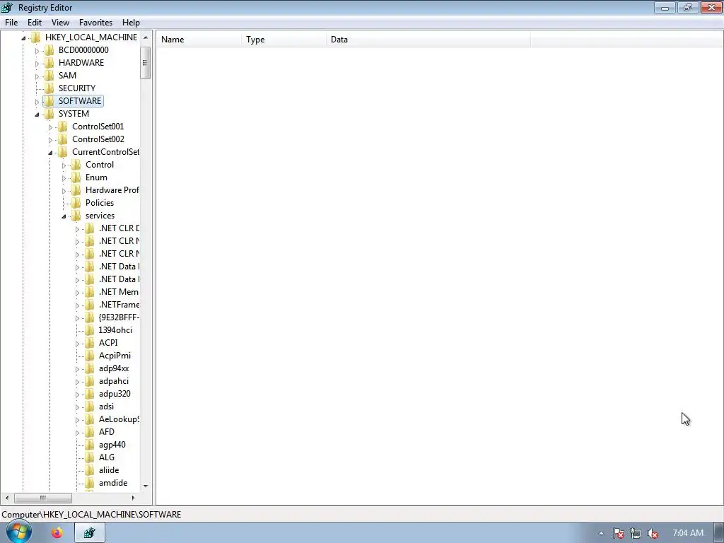Viewport: 724px width, 543px height.
Task: Click tree vertical scrollbar up arrow
Action: pyautogui.click(x=146, y=37)
